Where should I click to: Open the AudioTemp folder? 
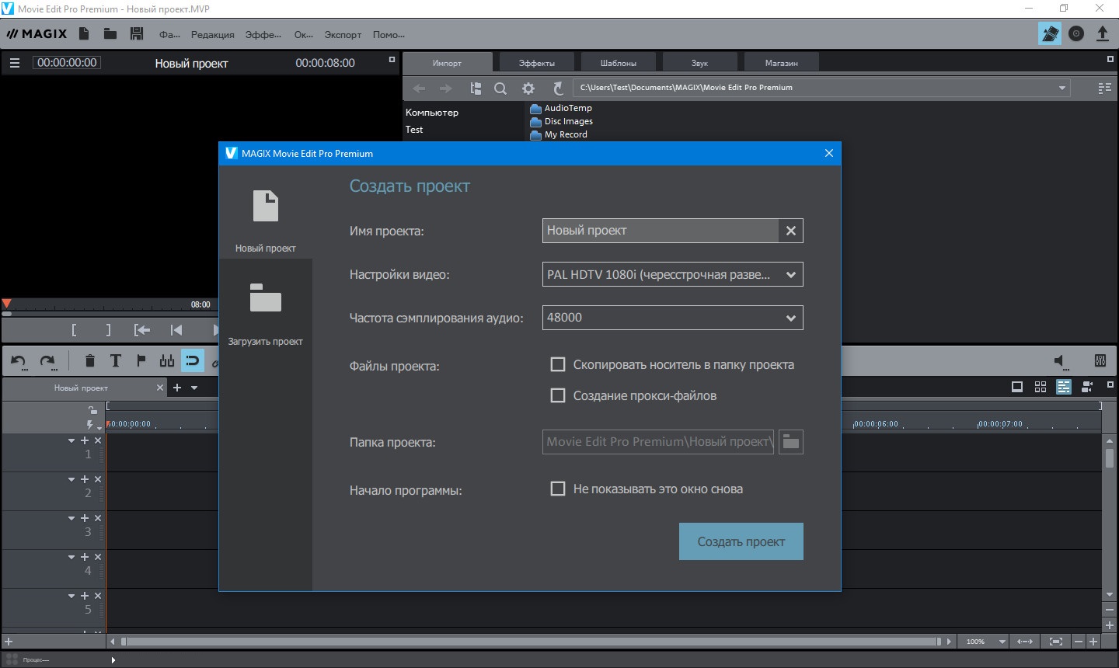point(561,108)
